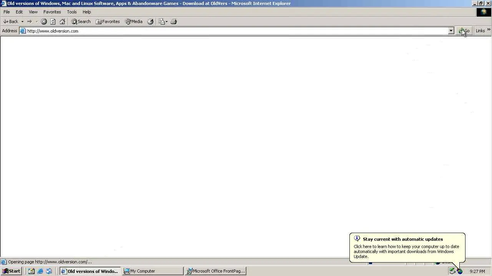The image size is (492, 276).
Task: Open the Start menu
Action: point(11,271)
